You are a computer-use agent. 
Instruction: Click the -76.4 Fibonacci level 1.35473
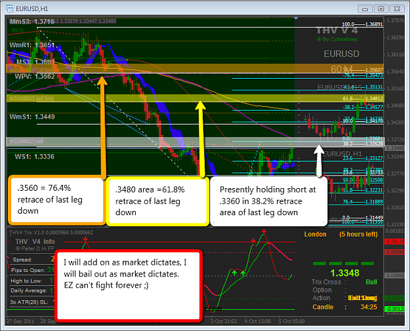[363, 75]
